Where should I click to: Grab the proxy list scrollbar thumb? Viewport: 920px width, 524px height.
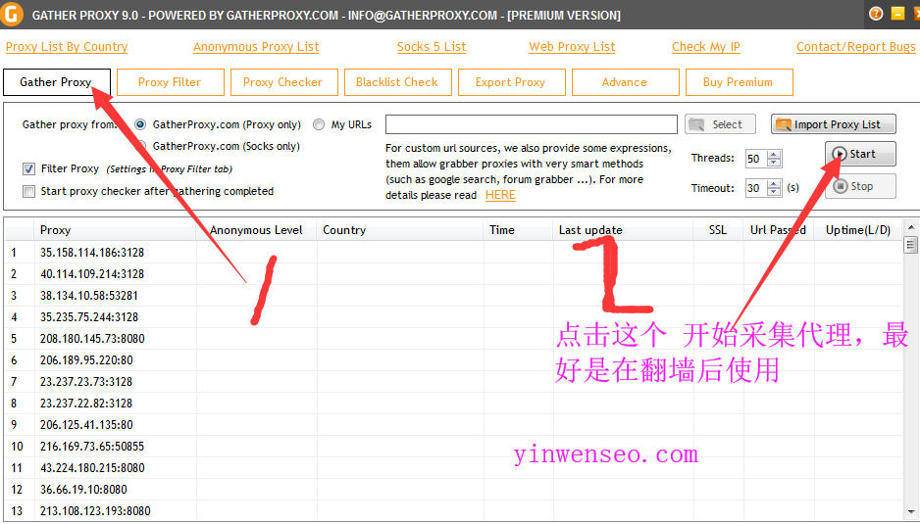coord(910,245)
